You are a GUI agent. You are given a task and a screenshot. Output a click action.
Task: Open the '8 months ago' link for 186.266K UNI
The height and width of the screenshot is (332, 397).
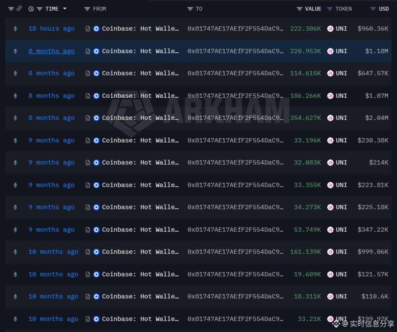(x=51, y=96)
